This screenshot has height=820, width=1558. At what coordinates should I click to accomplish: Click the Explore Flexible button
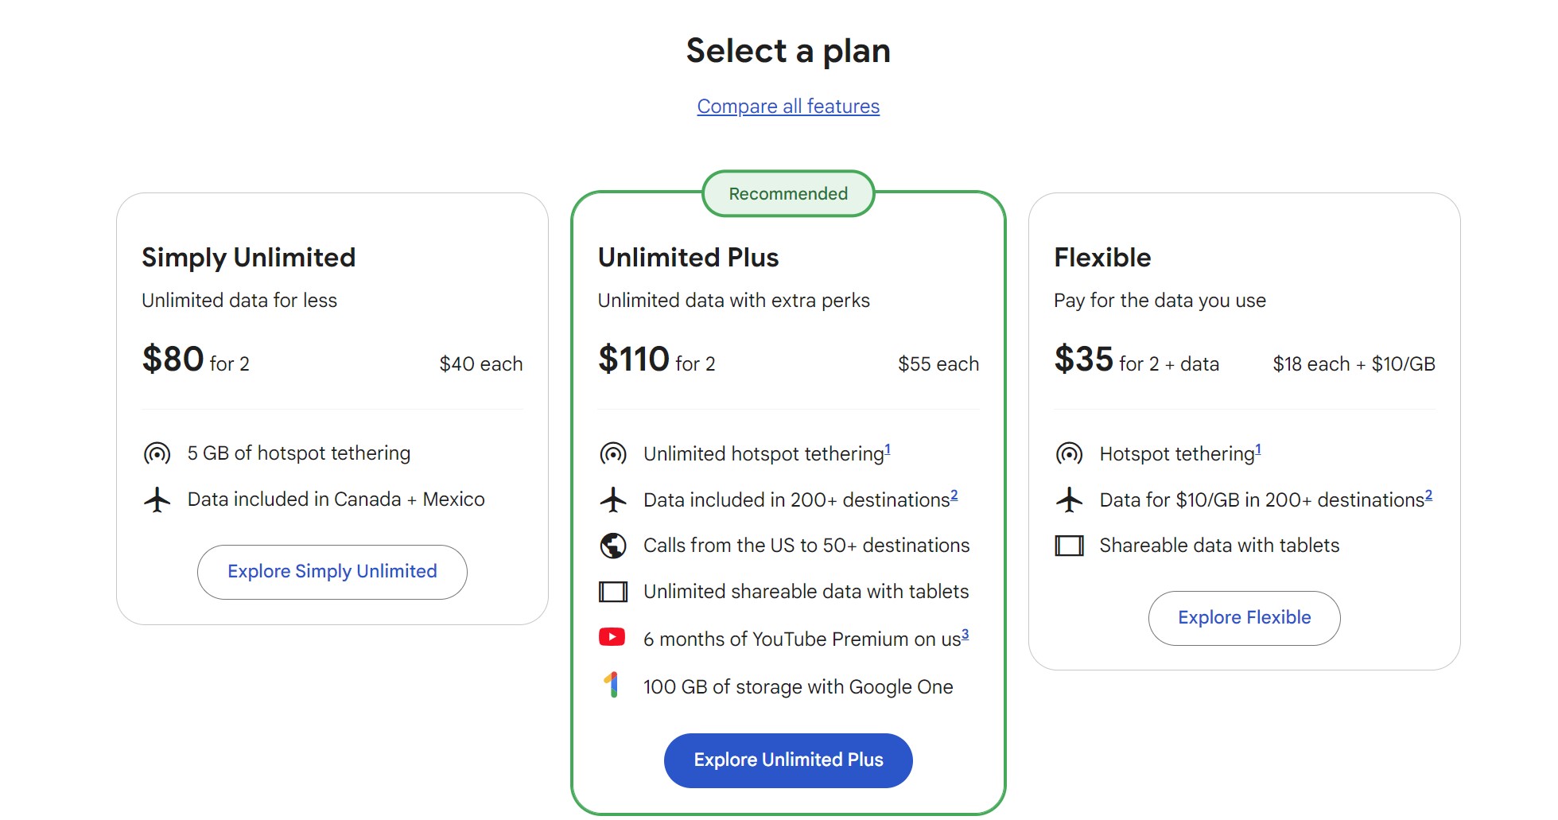1245,618
